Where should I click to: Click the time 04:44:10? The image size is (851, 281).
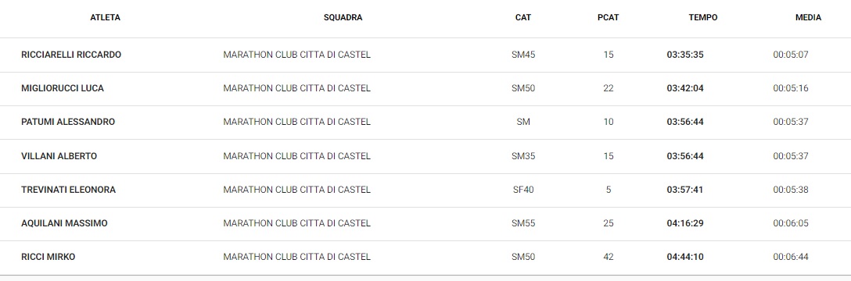[685, 257]
